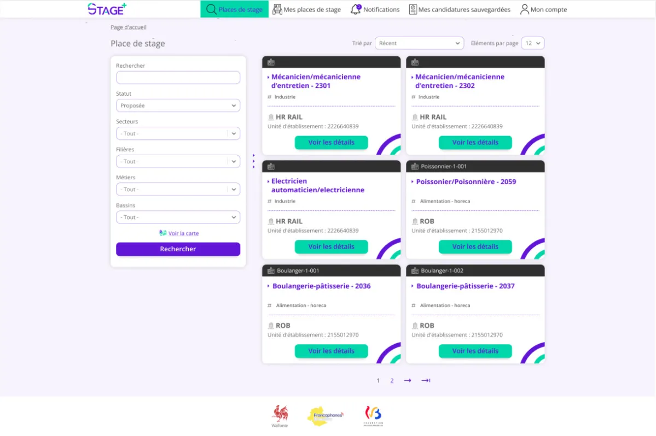656x436 pixels.
Task: Open the Boulangerie-pâtisserie - 2036 title link
Action: pos(321,286)
